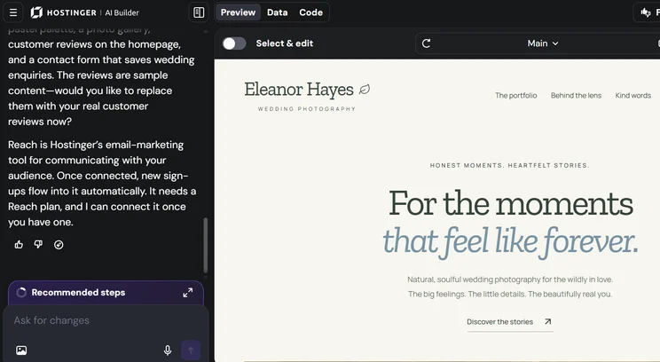Click the Hostinger logo

click(63, 12)
